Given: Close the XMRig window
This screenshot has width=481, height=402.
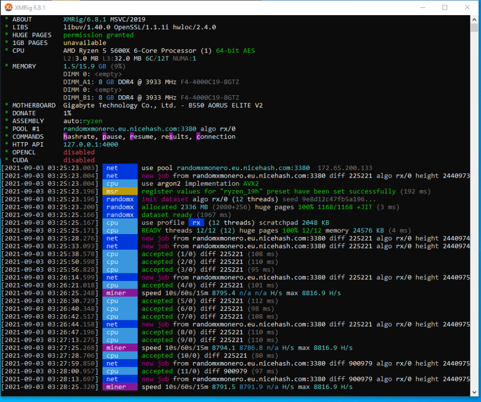Looking at the screenshot, I should click(x=467, y=8).
